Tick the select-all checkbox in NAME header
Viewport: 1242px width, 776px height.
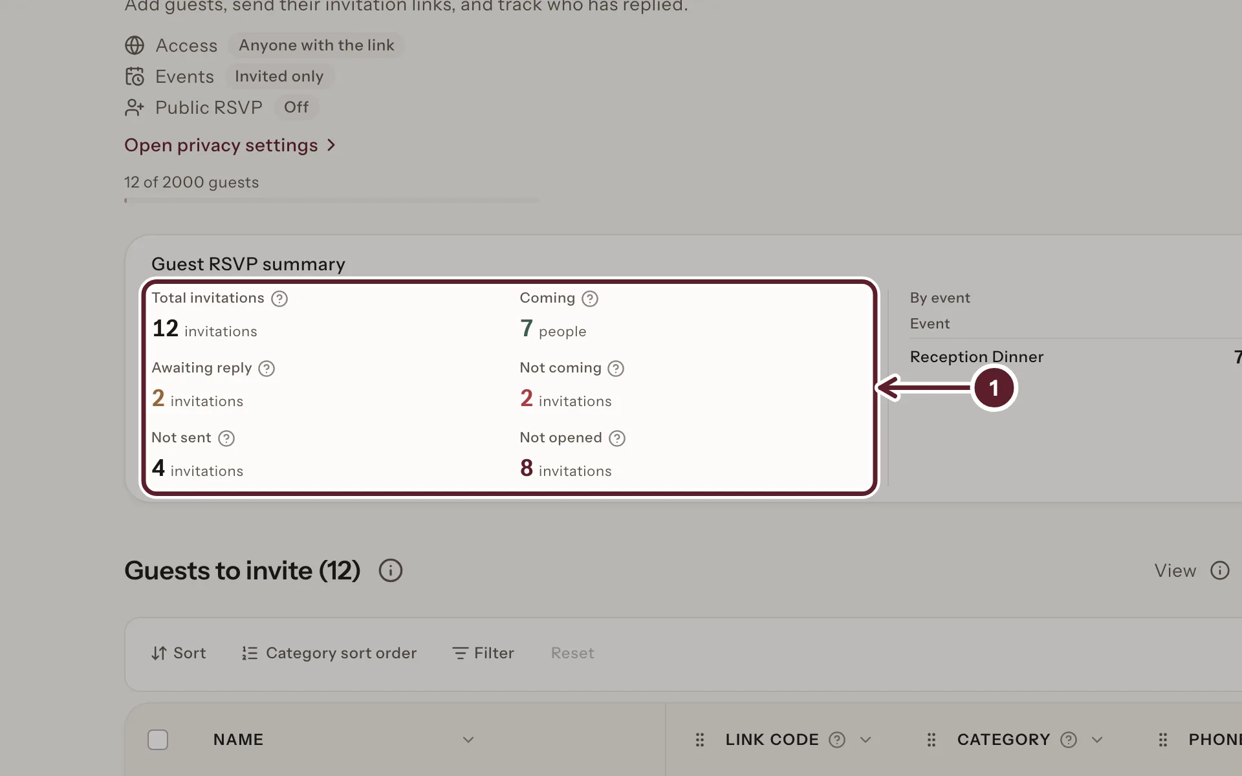tap(158, 740)
